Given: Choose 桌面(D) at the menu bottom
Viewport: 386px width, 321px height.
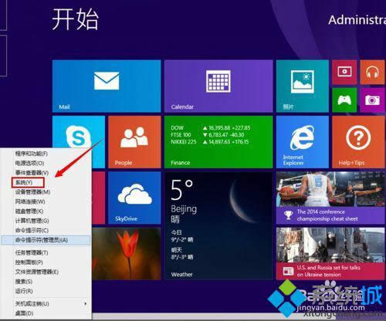Looking at the screenshot, I should [x=24, y=313].
